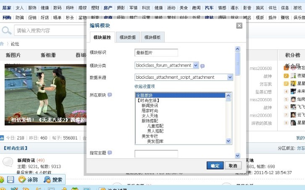Click the 论坛 breadcrumb link
305x190 pixels.
click(x=15, y=44)
